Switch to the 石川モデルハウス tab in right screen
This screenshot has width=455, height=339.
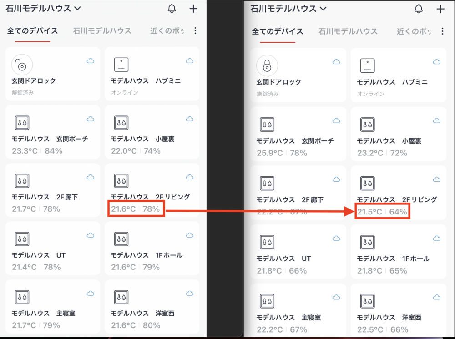pyautogui.click(x=348, y=31)
